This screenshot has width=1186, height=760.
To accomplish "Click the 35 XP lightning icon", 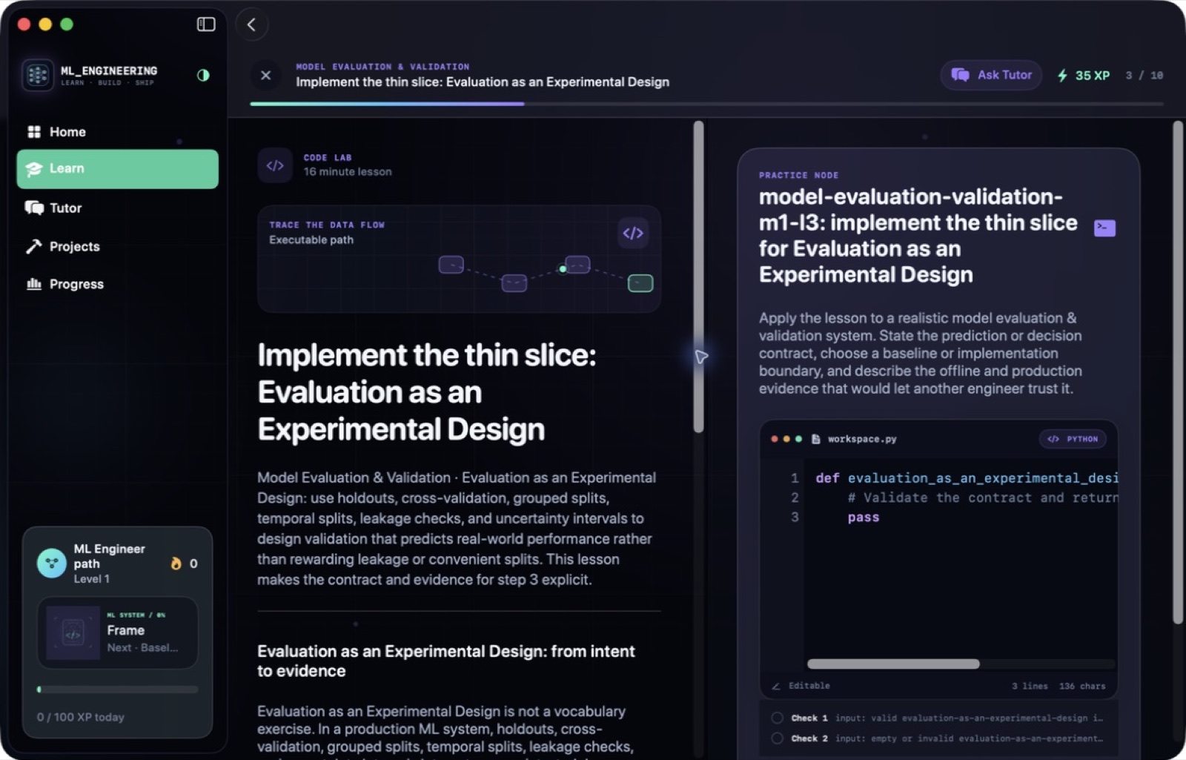I will click(x=1062, y=75).
